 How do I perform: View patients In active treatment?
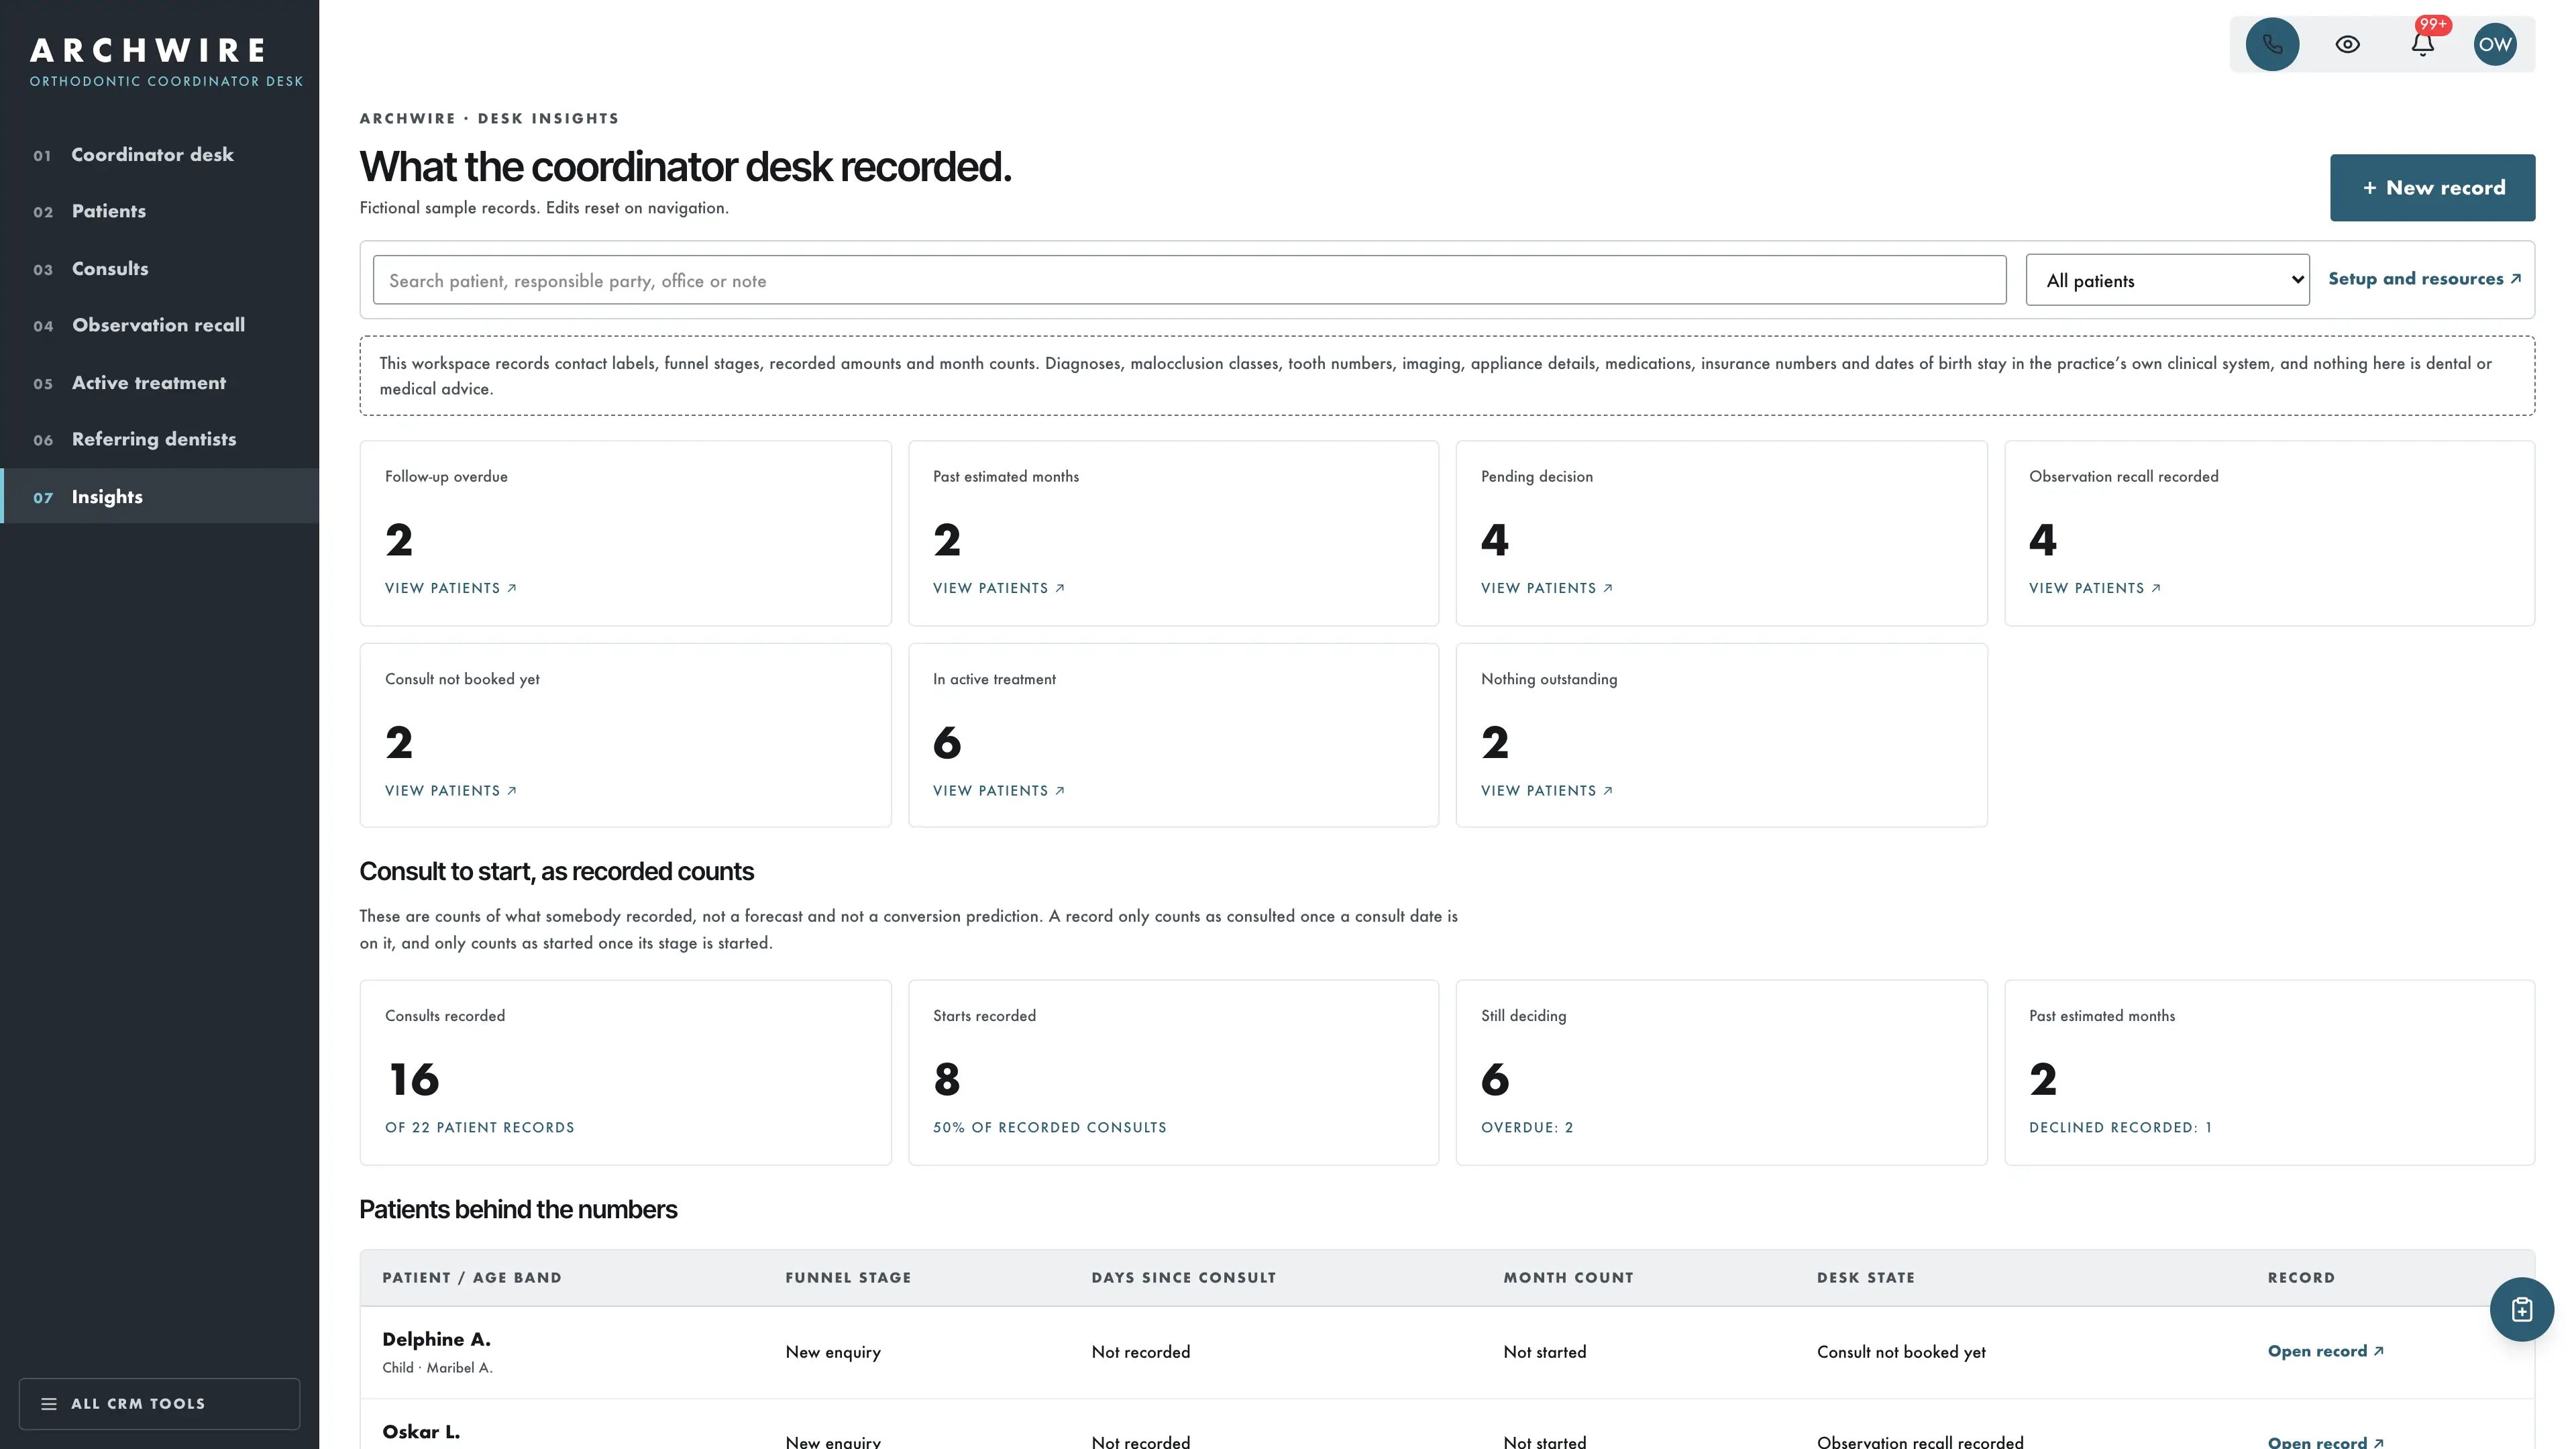(x=999, y=790)
